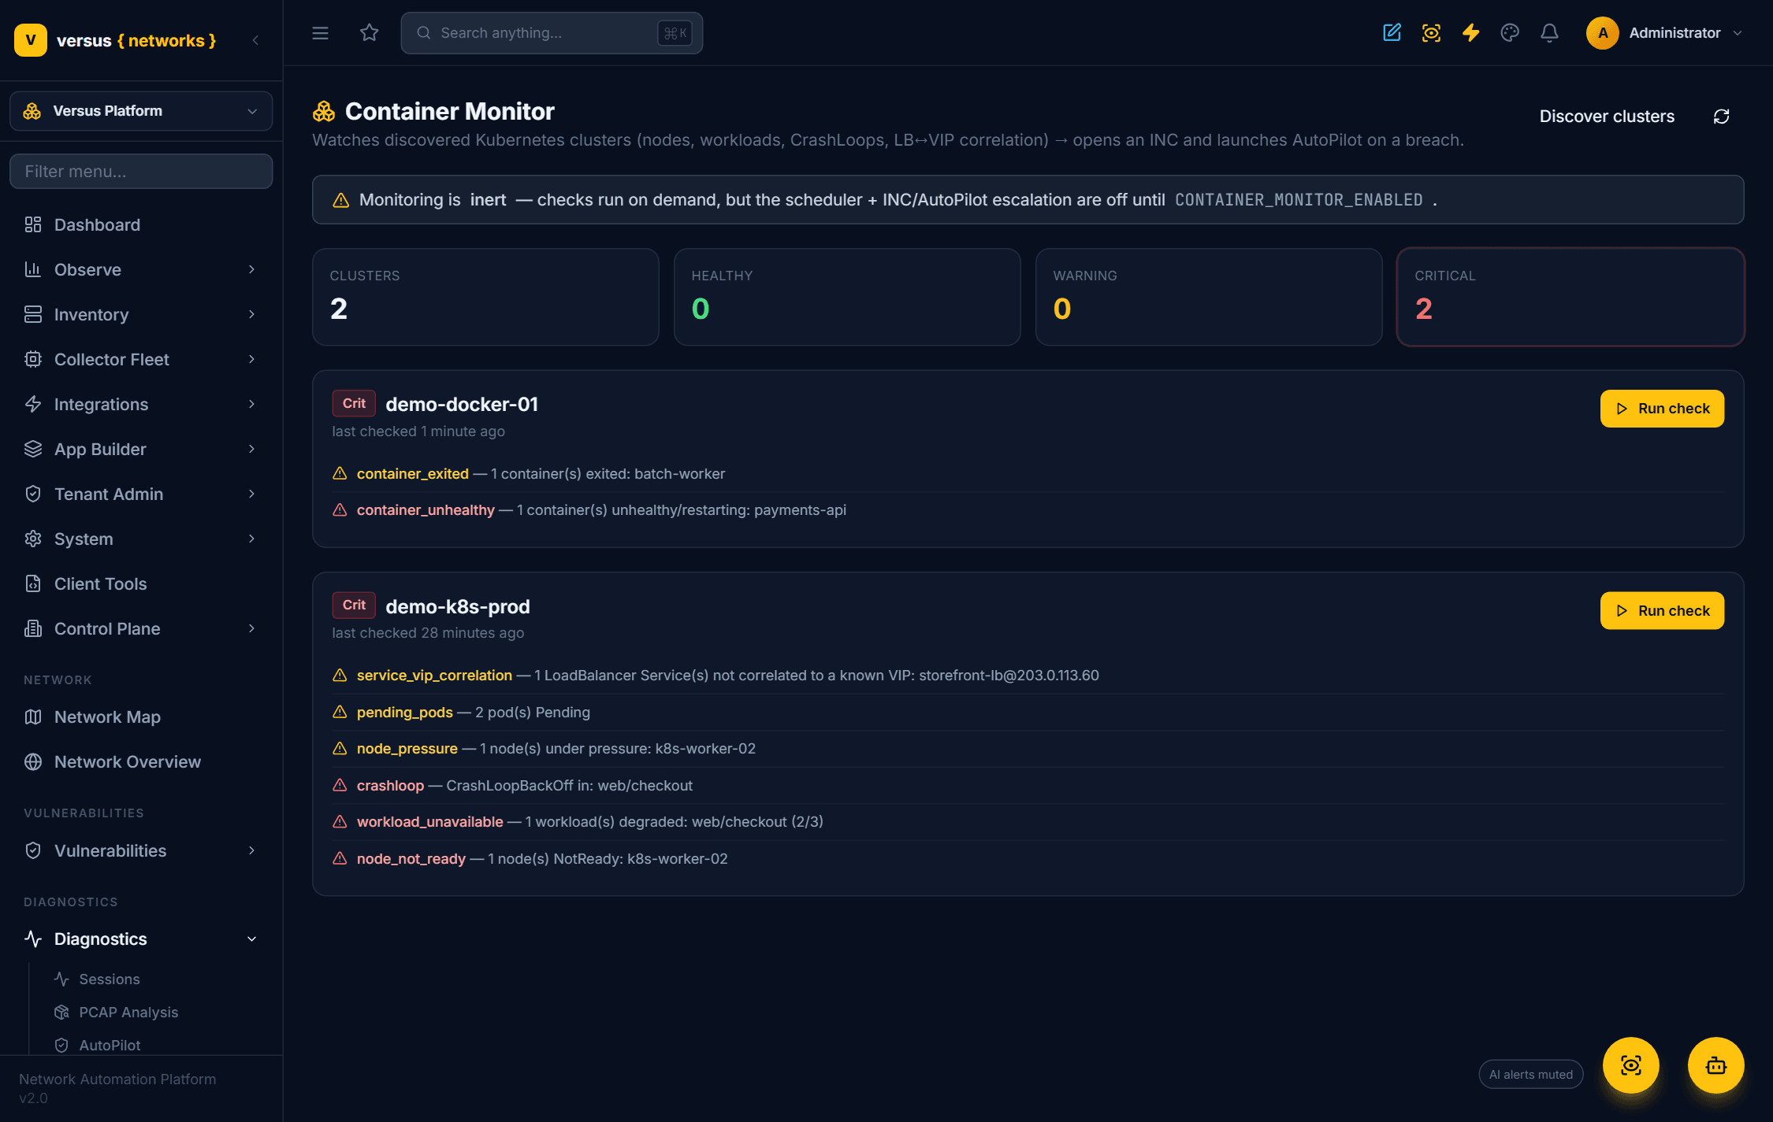The width and height of the screenshot is (1773, 1122).
Task: Open the floating robot assistant button
Action: coord(1715,1065)
